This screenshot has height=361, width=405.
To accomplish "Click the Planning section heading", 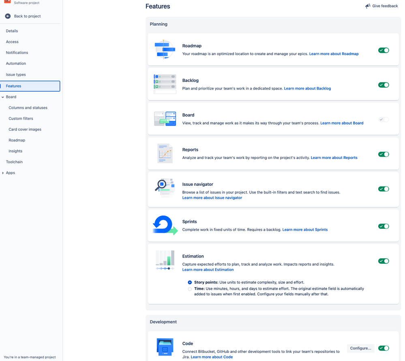I will click(159, 24).
